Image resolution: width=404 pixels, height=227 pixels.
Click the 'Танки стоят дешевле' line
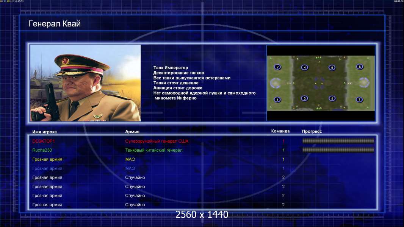click(176, 83)
